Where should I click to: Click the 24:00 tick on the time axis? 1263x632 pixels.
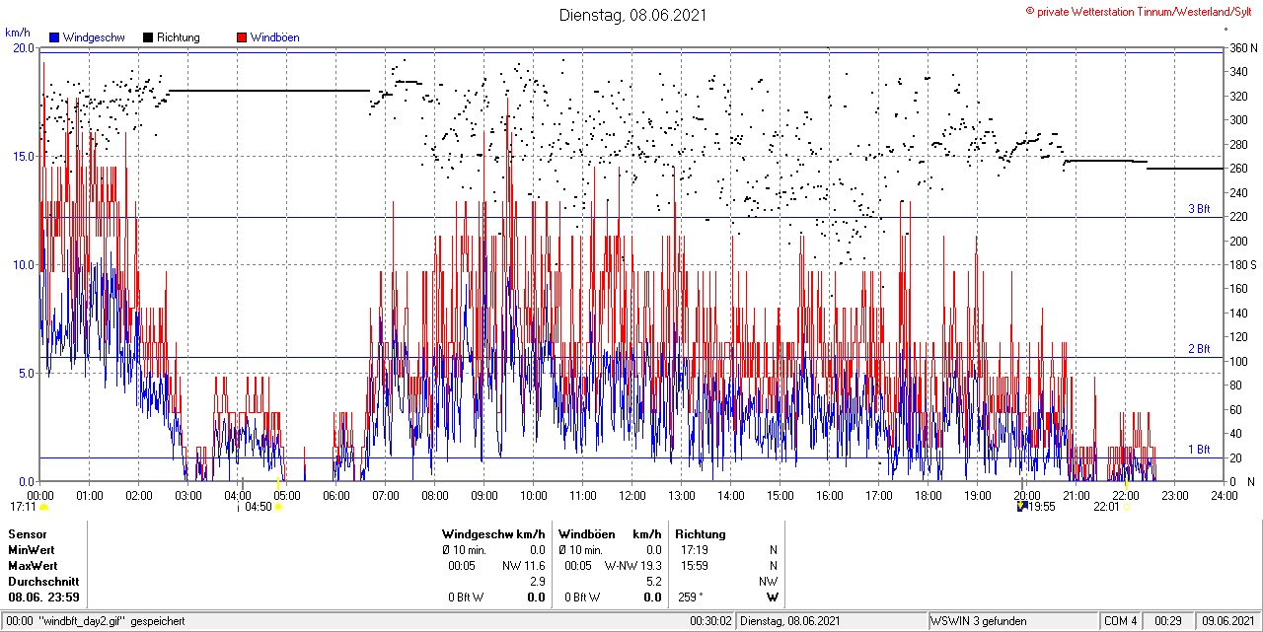click(x=1224, y=495)
